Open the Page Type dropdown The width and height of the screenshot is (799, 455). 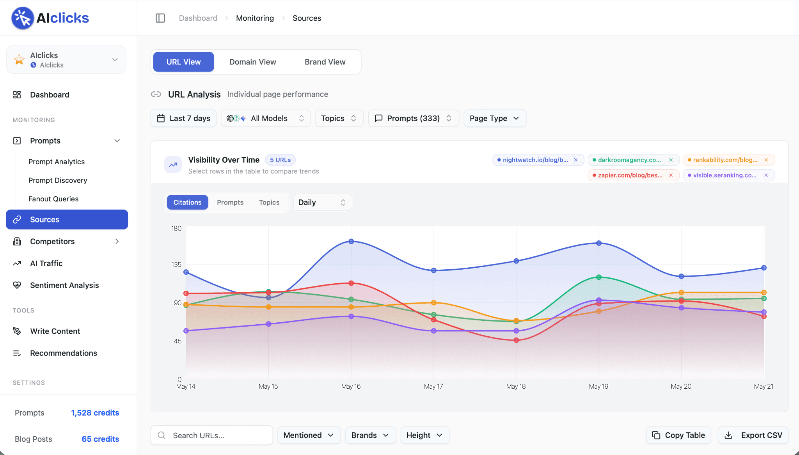495,118
